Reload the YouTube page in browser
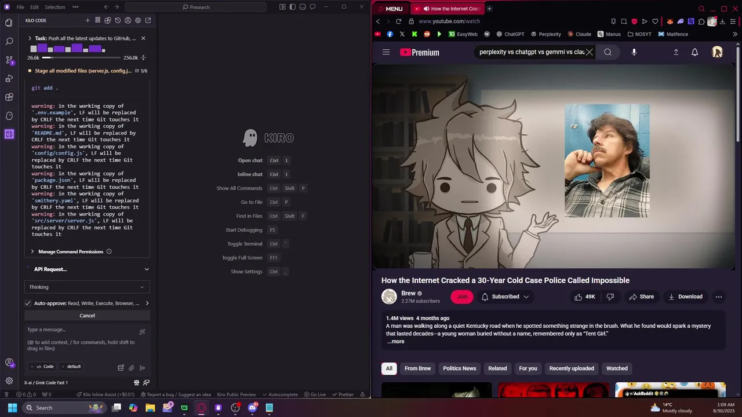The image size is (742, 417). click(x=398, y=21)
